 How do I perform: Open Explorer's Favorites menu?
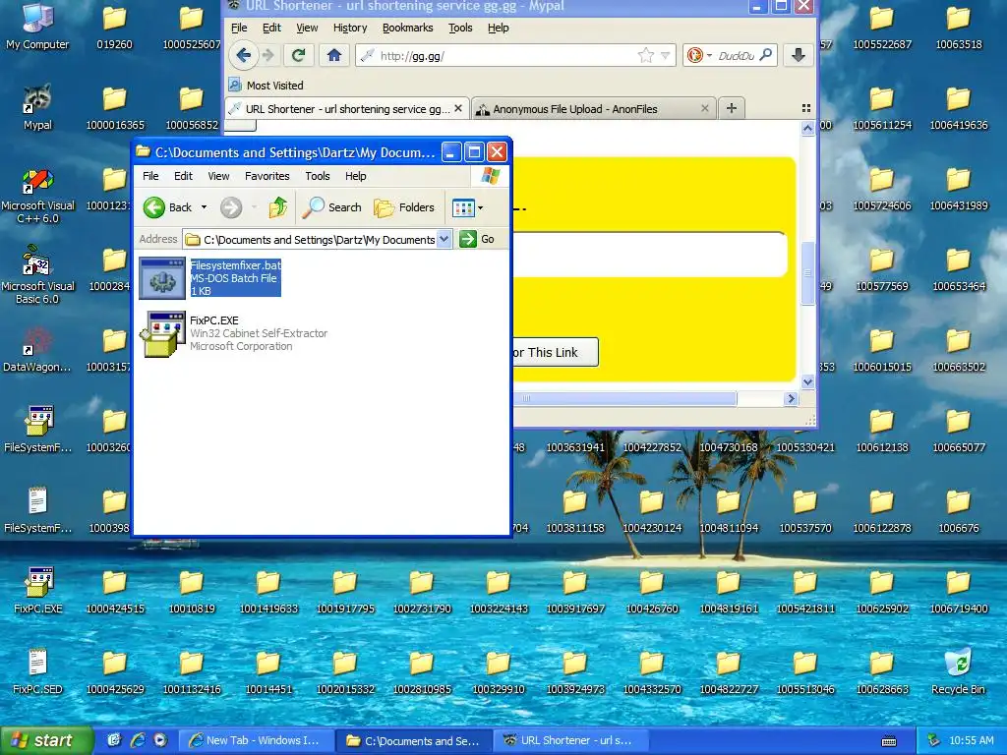coord(267,176)
